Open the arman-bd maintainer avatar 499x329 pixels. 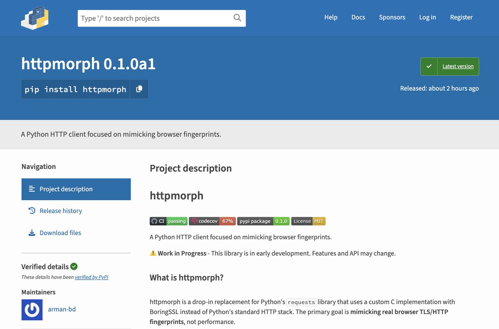(32, 309)
